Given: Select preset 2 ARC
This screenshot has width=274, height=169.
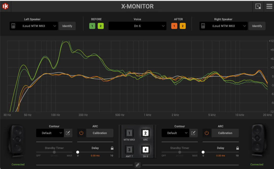Looking at the screenshot, I should click(x=145, y=133).
